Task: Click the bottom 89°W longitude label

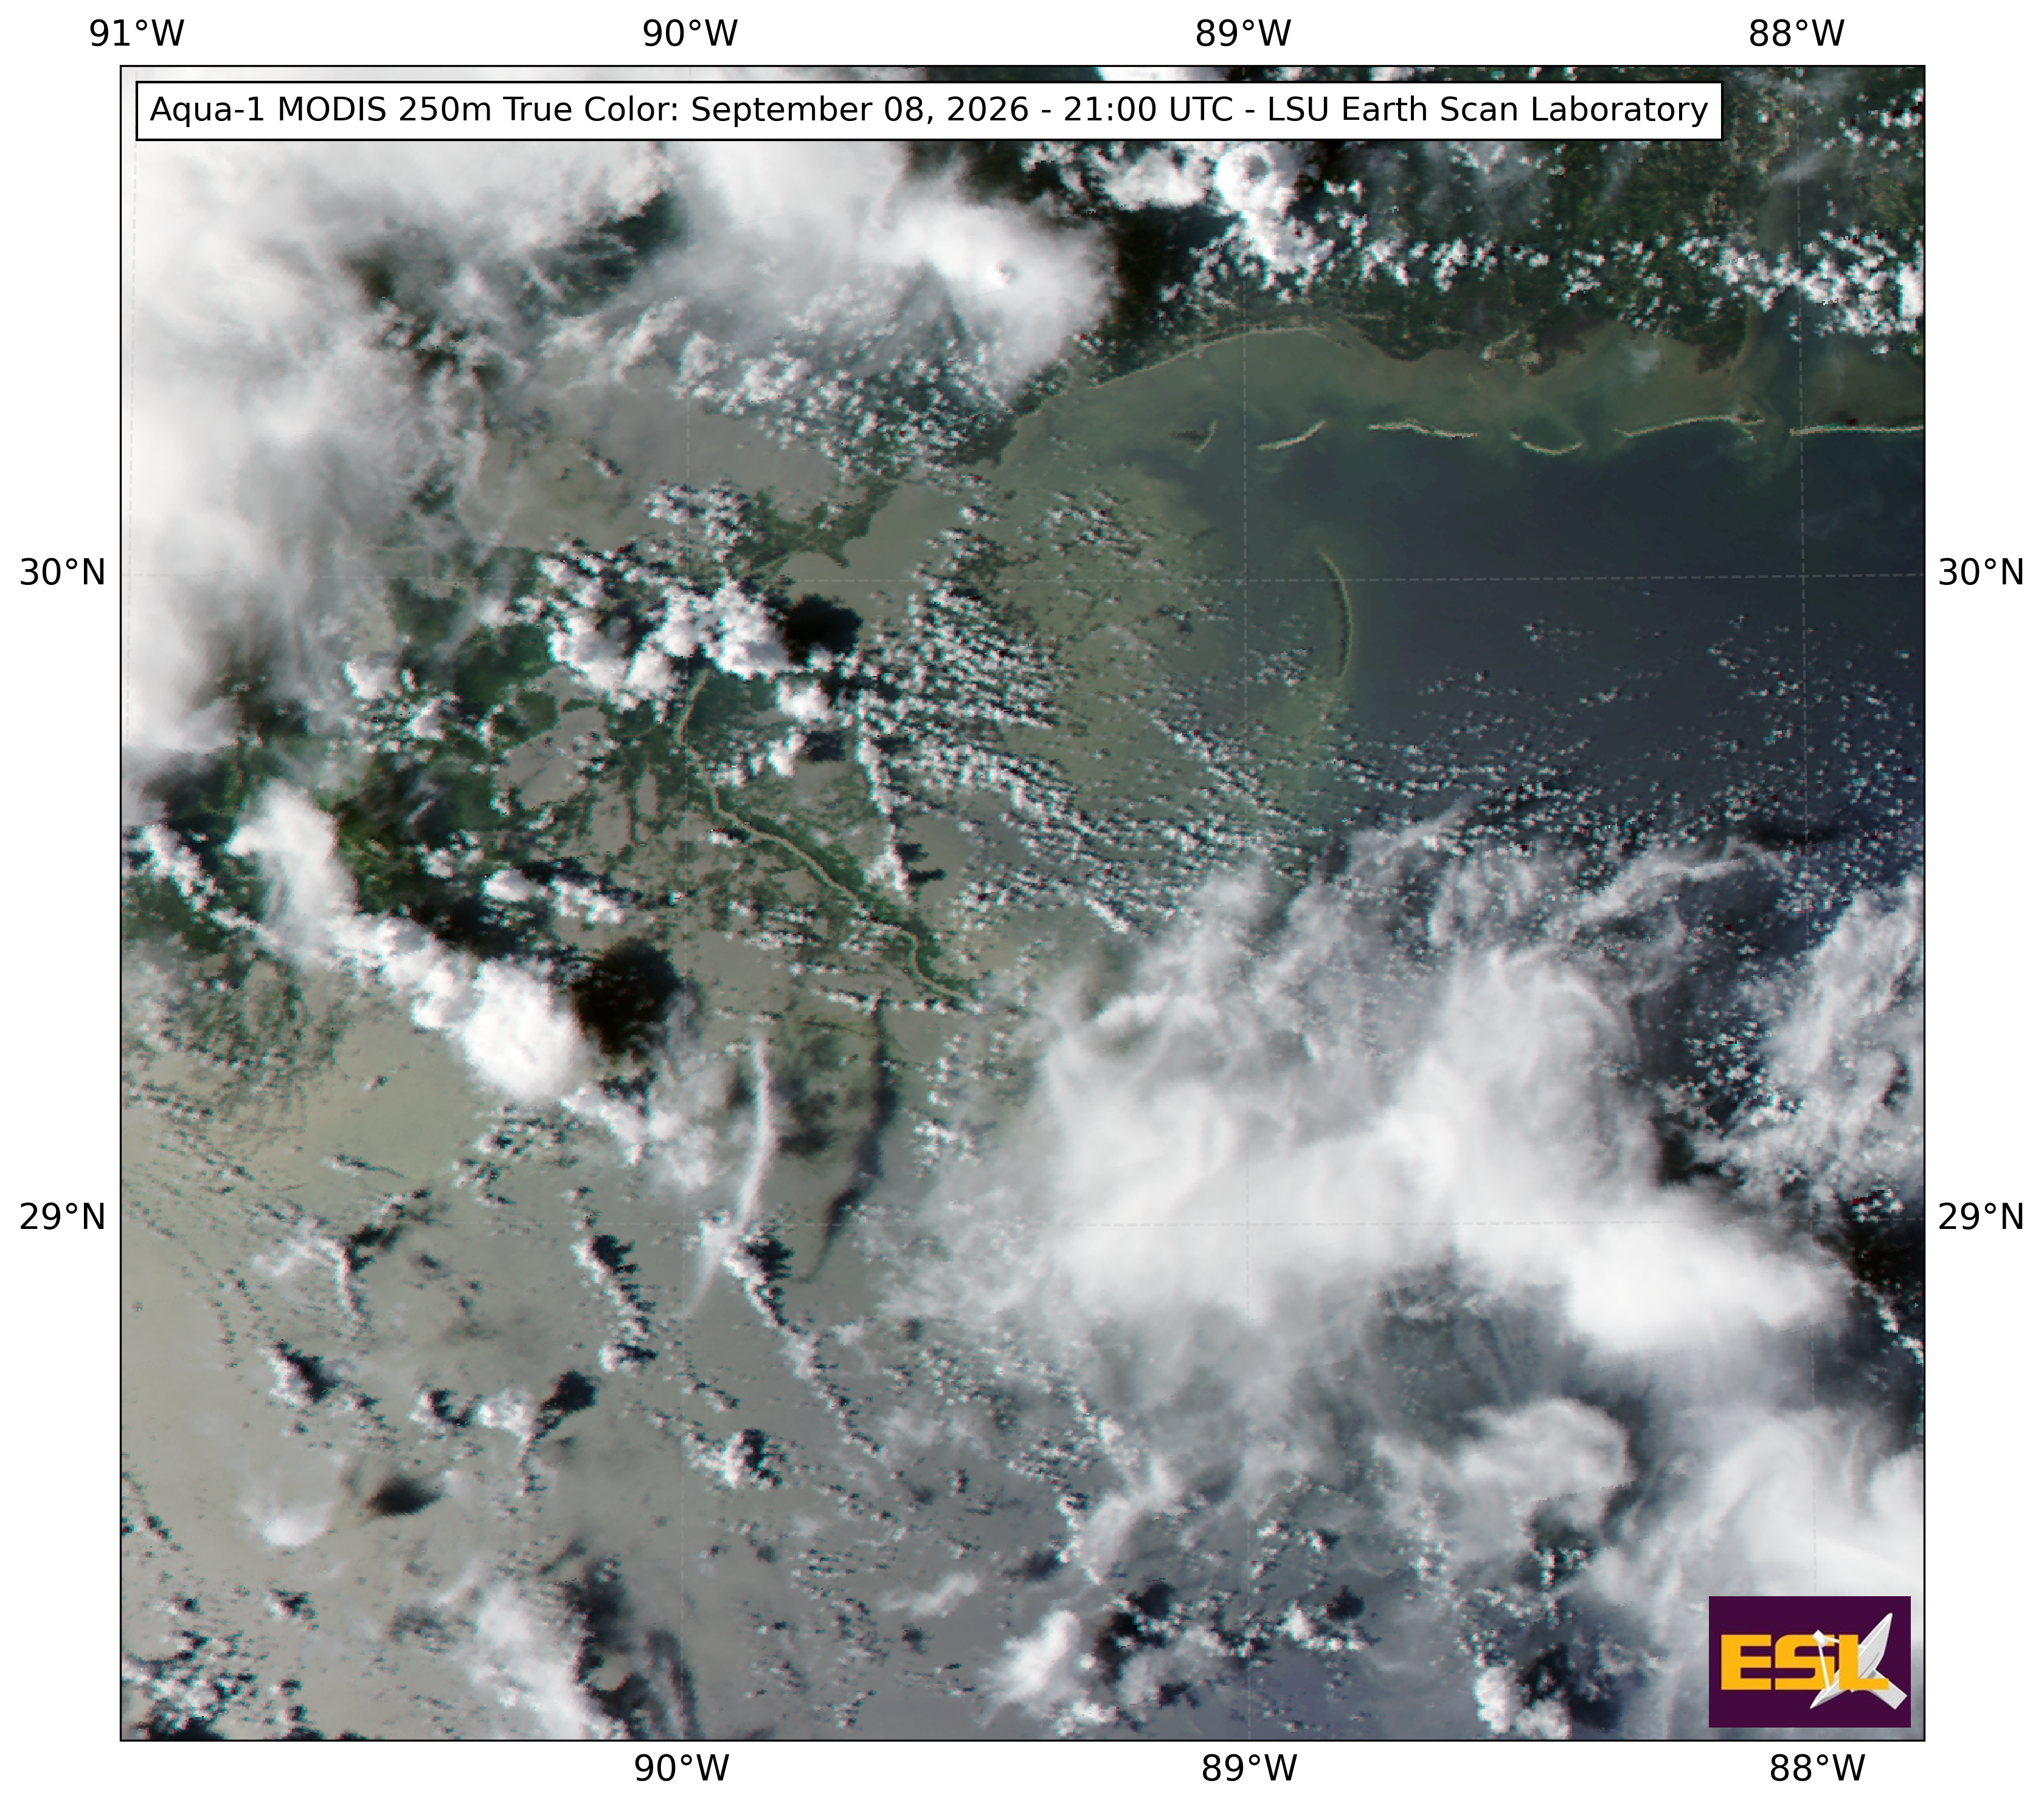Action: (x=1249, y=1769)
